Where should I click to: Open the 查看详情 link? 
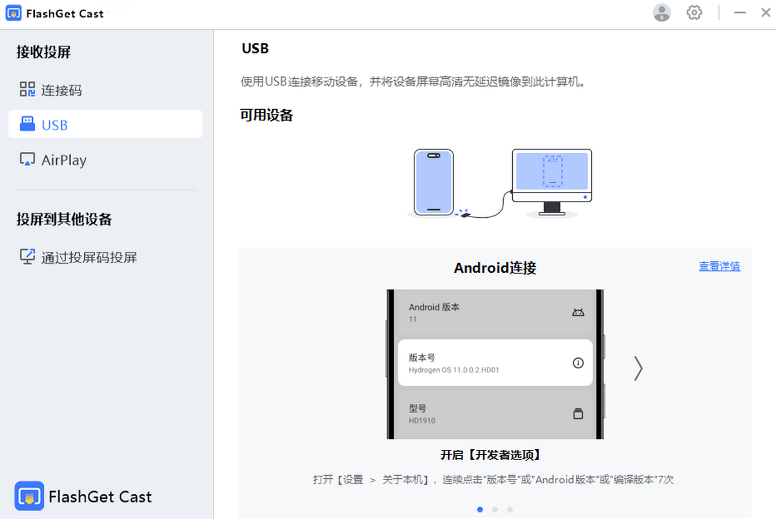point(720,266)
